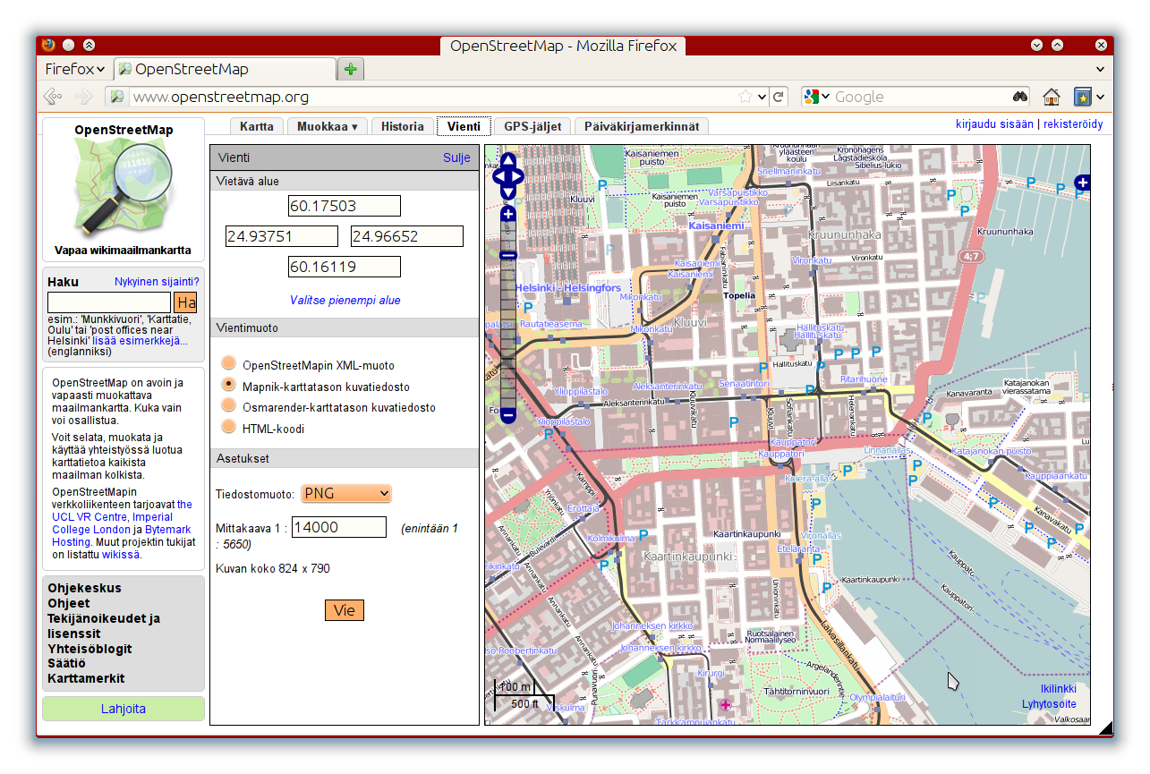This screenshot has height=774, width=1150.
Task: Click the pink pharmacy marker near Kirurgi
Action: point(725,705)
